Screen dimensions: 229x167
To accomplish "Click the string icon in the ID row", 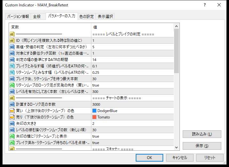I will click(x=12, y=41).
